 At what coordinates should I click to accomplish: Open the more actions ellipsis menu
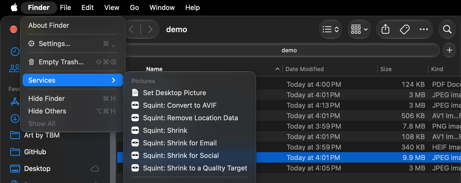tap(424, 29)
